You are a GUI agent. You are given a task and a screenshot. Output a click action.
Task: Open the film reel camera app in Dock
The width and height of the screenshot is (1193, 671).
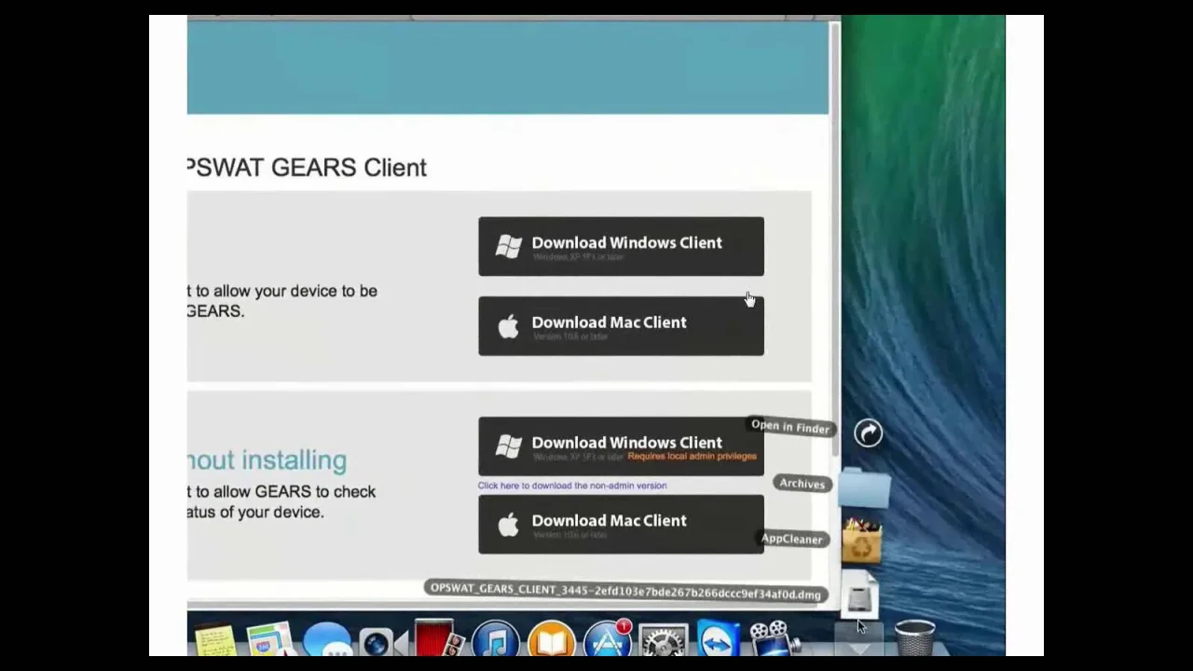774,640
